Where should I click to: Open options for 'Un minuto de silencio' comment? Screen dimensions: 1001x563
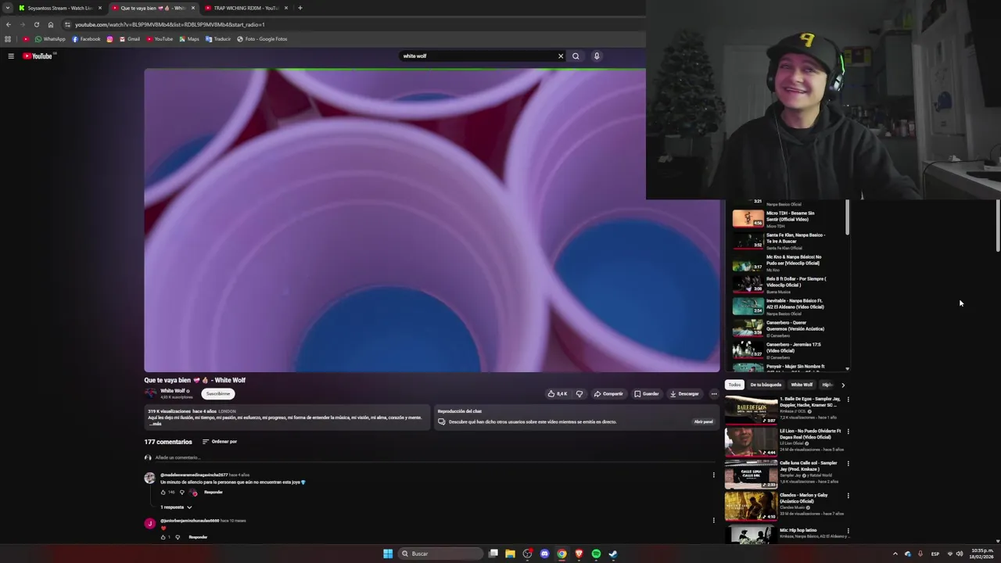pos(713,475)
